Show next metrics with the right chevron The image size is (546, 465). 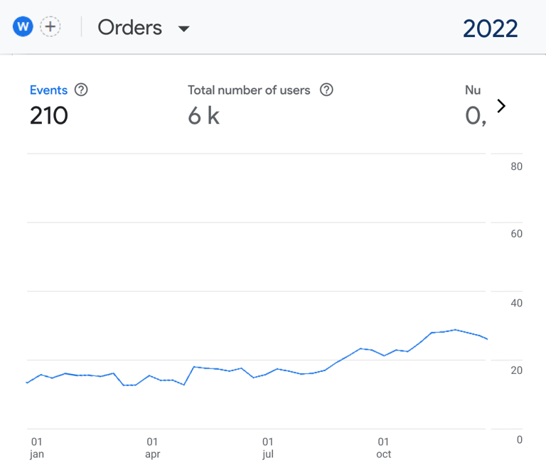pos(501,106)
